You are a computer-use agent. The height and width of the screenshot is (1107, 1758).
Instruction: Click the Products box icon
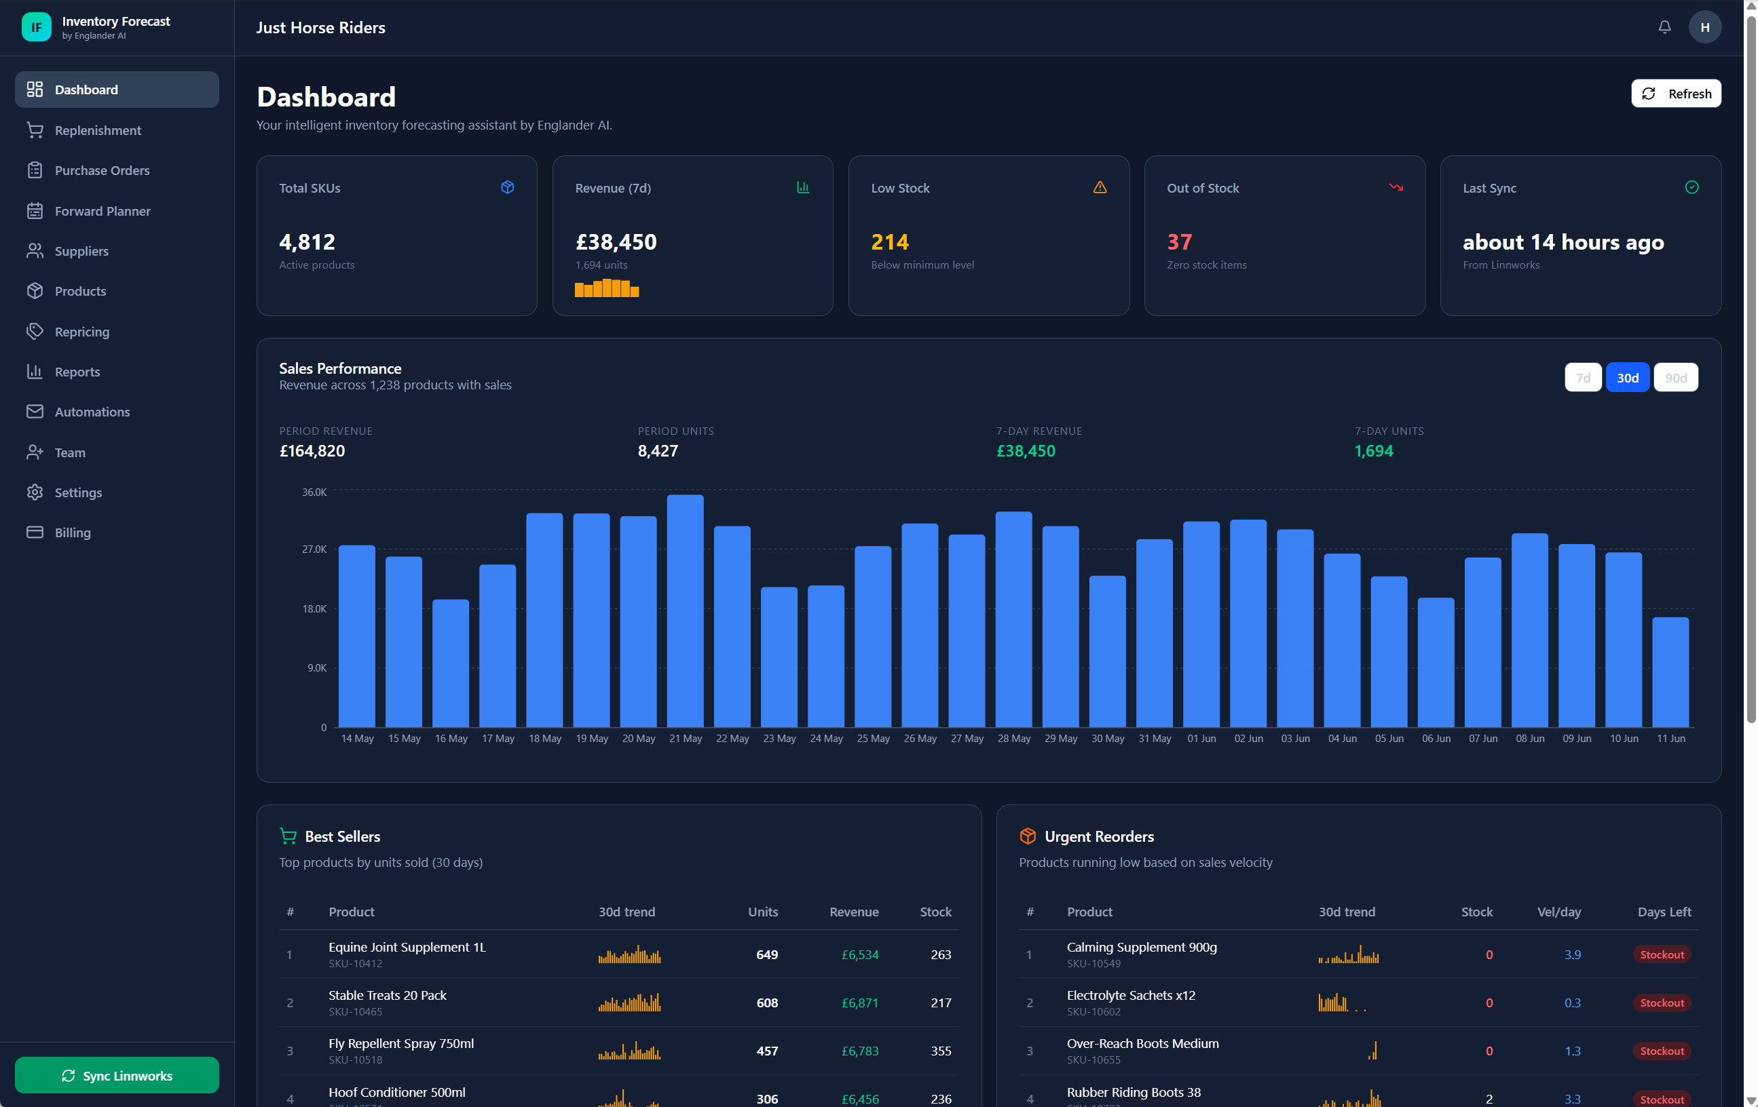click(35, 291)
